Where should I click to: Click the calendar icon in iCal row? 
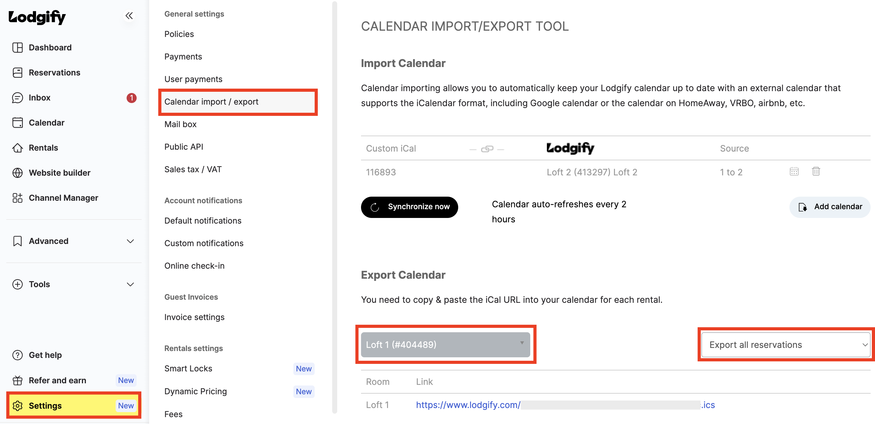coord(794,171)
